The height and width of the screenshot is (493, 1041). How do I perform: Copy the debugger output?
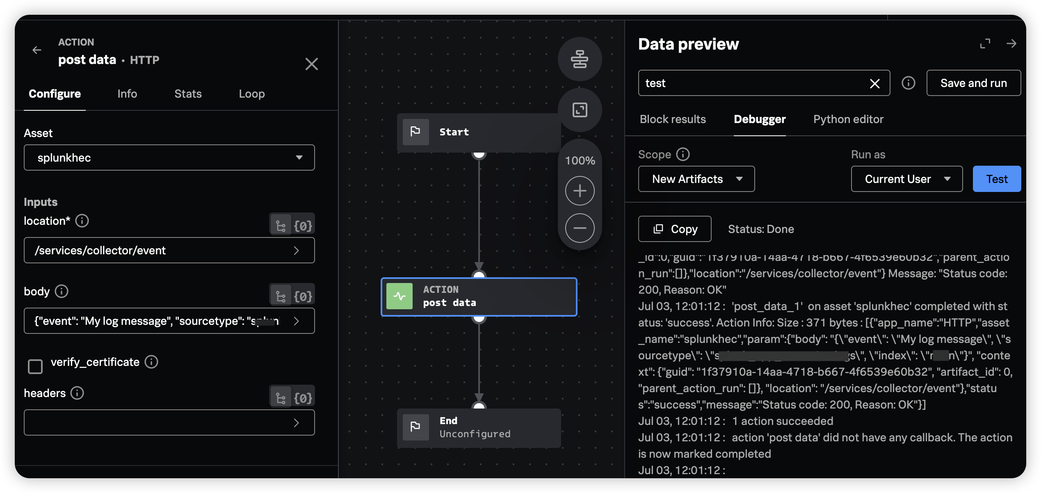pyautogui.click(x=674, y=229)
